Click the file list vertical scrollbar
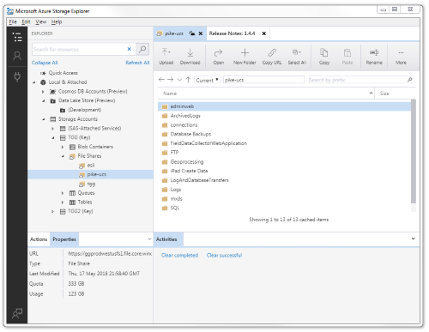The height and width of the screenshot is (332, 429). coord(414,151)
